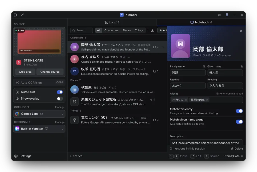Click the import download icon
Viewport: 257px width, 172px height.
[x=152, y=30]
